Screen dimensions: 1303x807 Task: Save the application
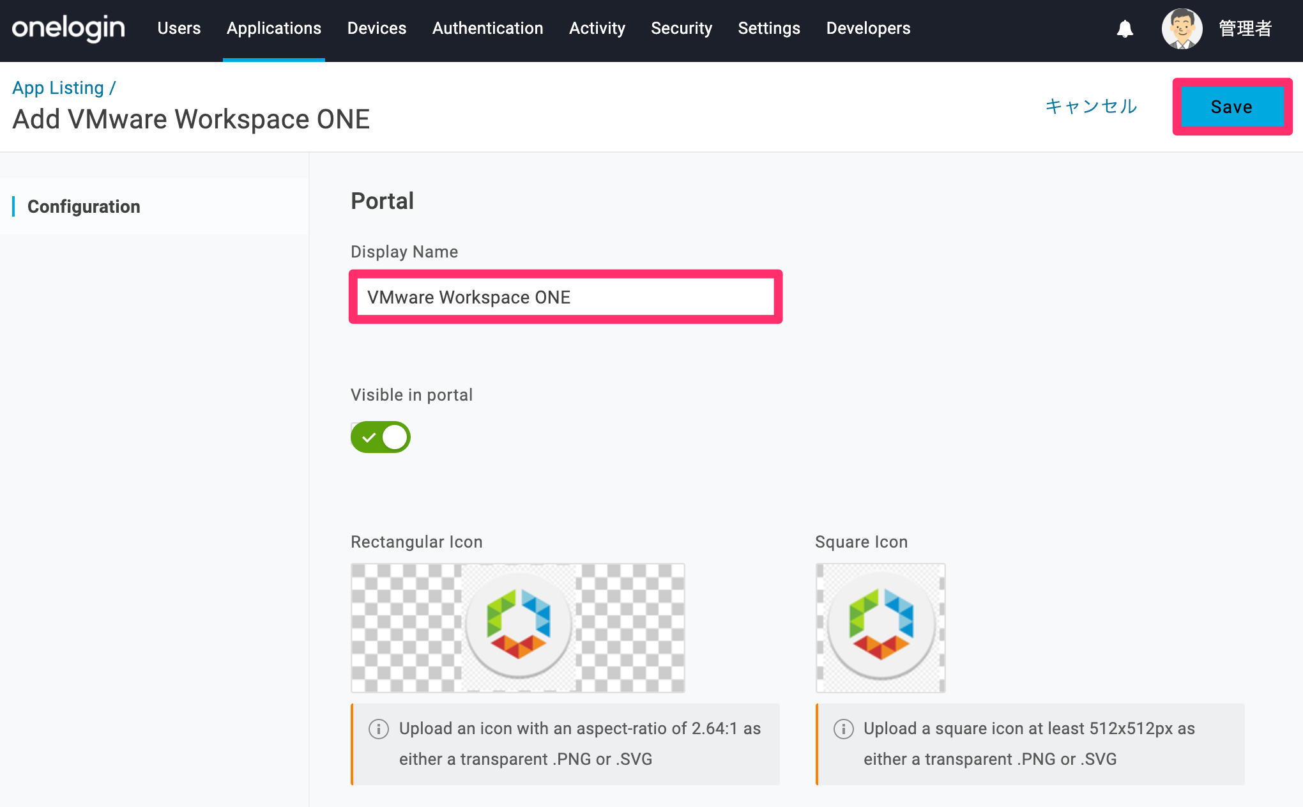[x=1232, y=107]
